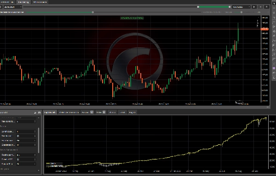276x176 pixels.
Task: Click the chart icon next to speed slider
Action: (x=259, y=12)
